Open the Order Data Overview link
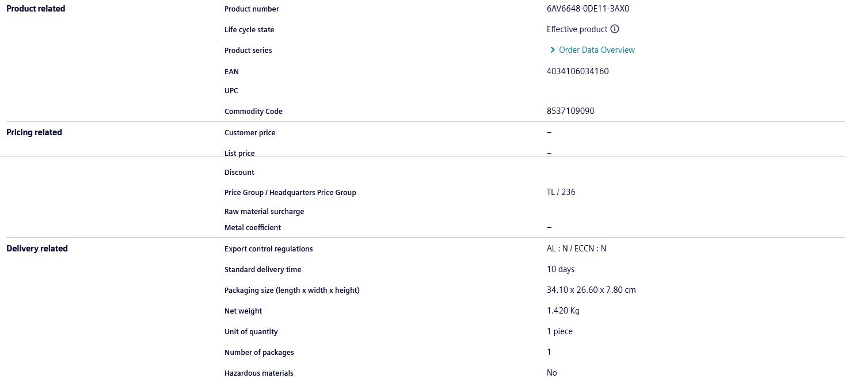 596,50
